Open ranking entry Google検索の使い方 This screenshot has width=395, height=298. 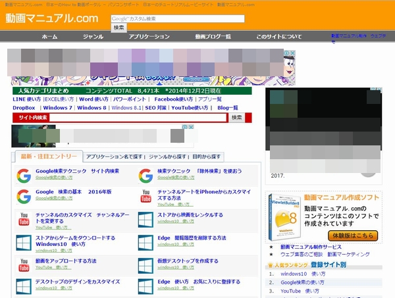pyautogui.click(x=302, y=282)
